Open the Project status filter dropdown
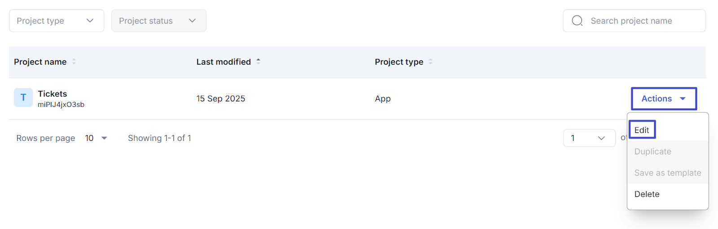718x229 pixels. click(x=159, y=21)
